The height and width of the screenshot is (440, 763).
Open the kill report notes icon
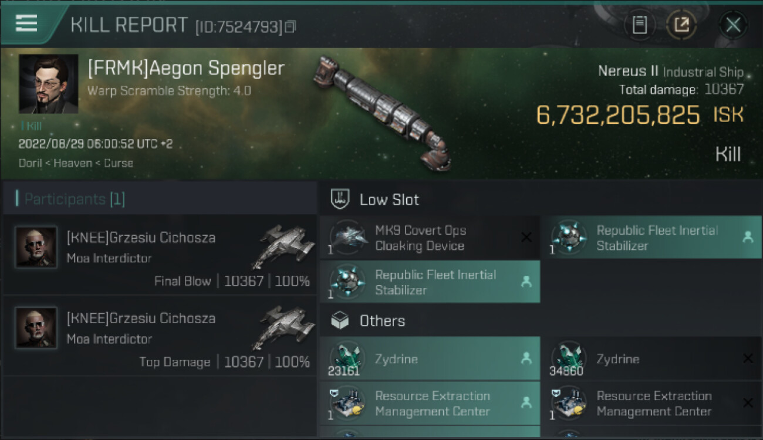coord(639,25)
